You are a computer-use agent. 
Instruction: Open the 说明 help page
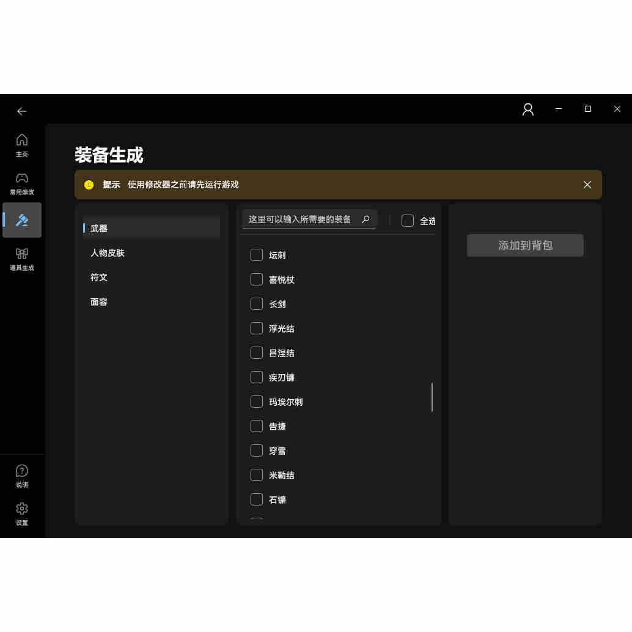(x=22, y=476)
